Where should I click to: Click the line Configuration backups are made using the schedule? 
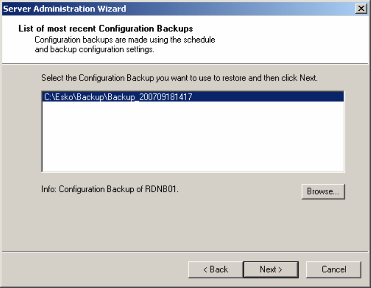pos(125,39)
